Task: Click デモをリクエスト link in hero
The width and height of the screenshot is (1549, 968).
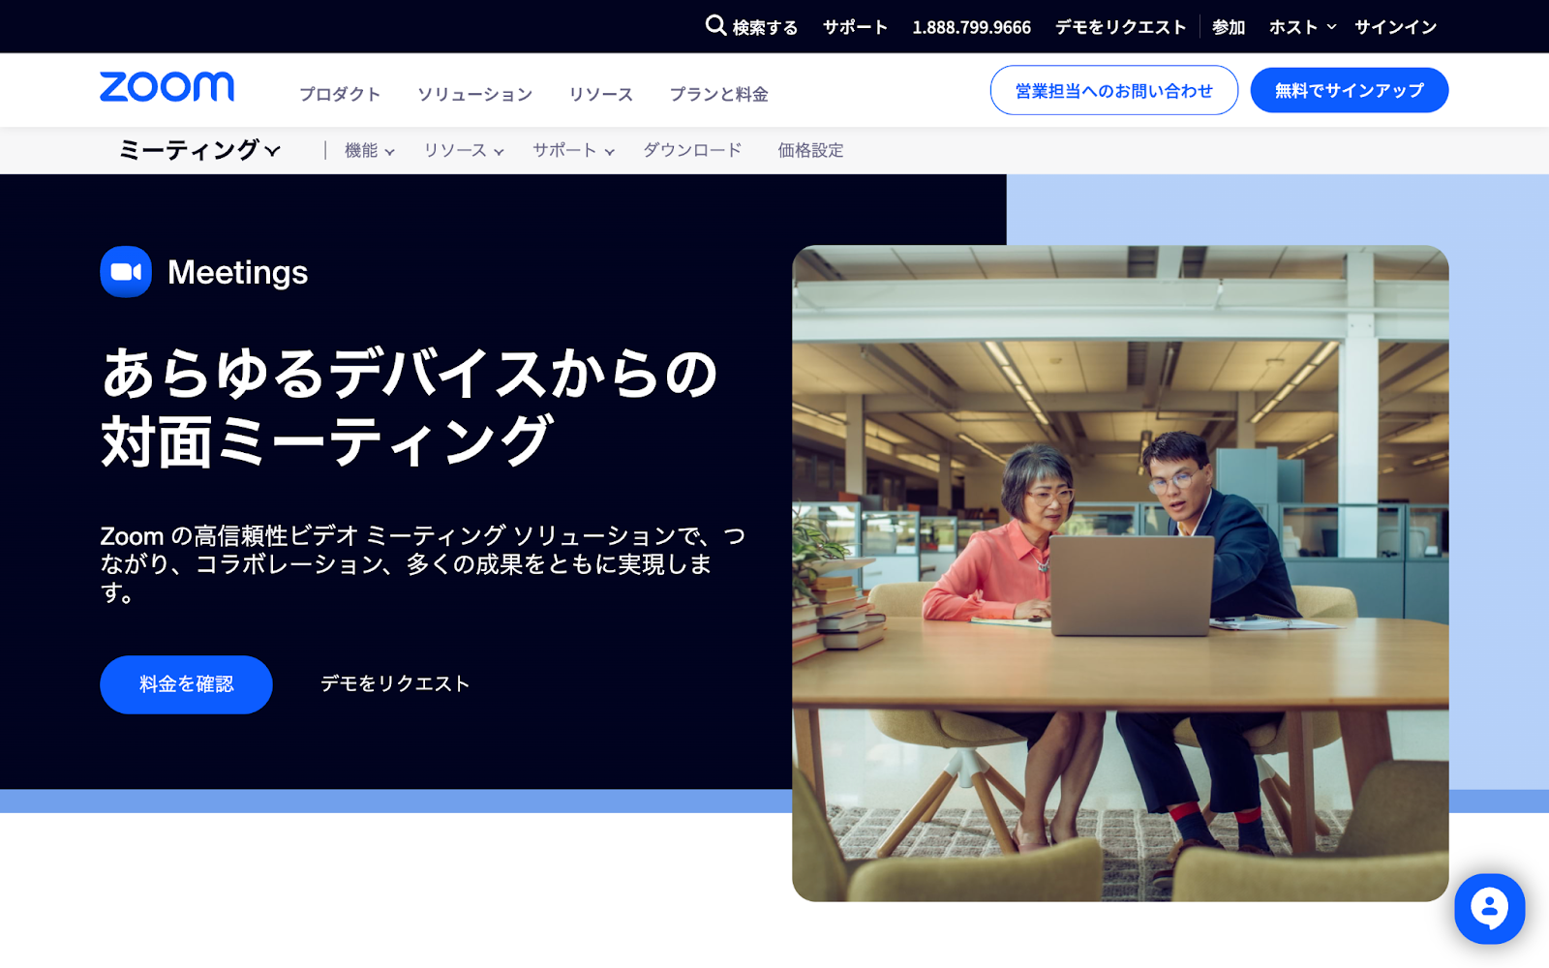Action: 395,683
